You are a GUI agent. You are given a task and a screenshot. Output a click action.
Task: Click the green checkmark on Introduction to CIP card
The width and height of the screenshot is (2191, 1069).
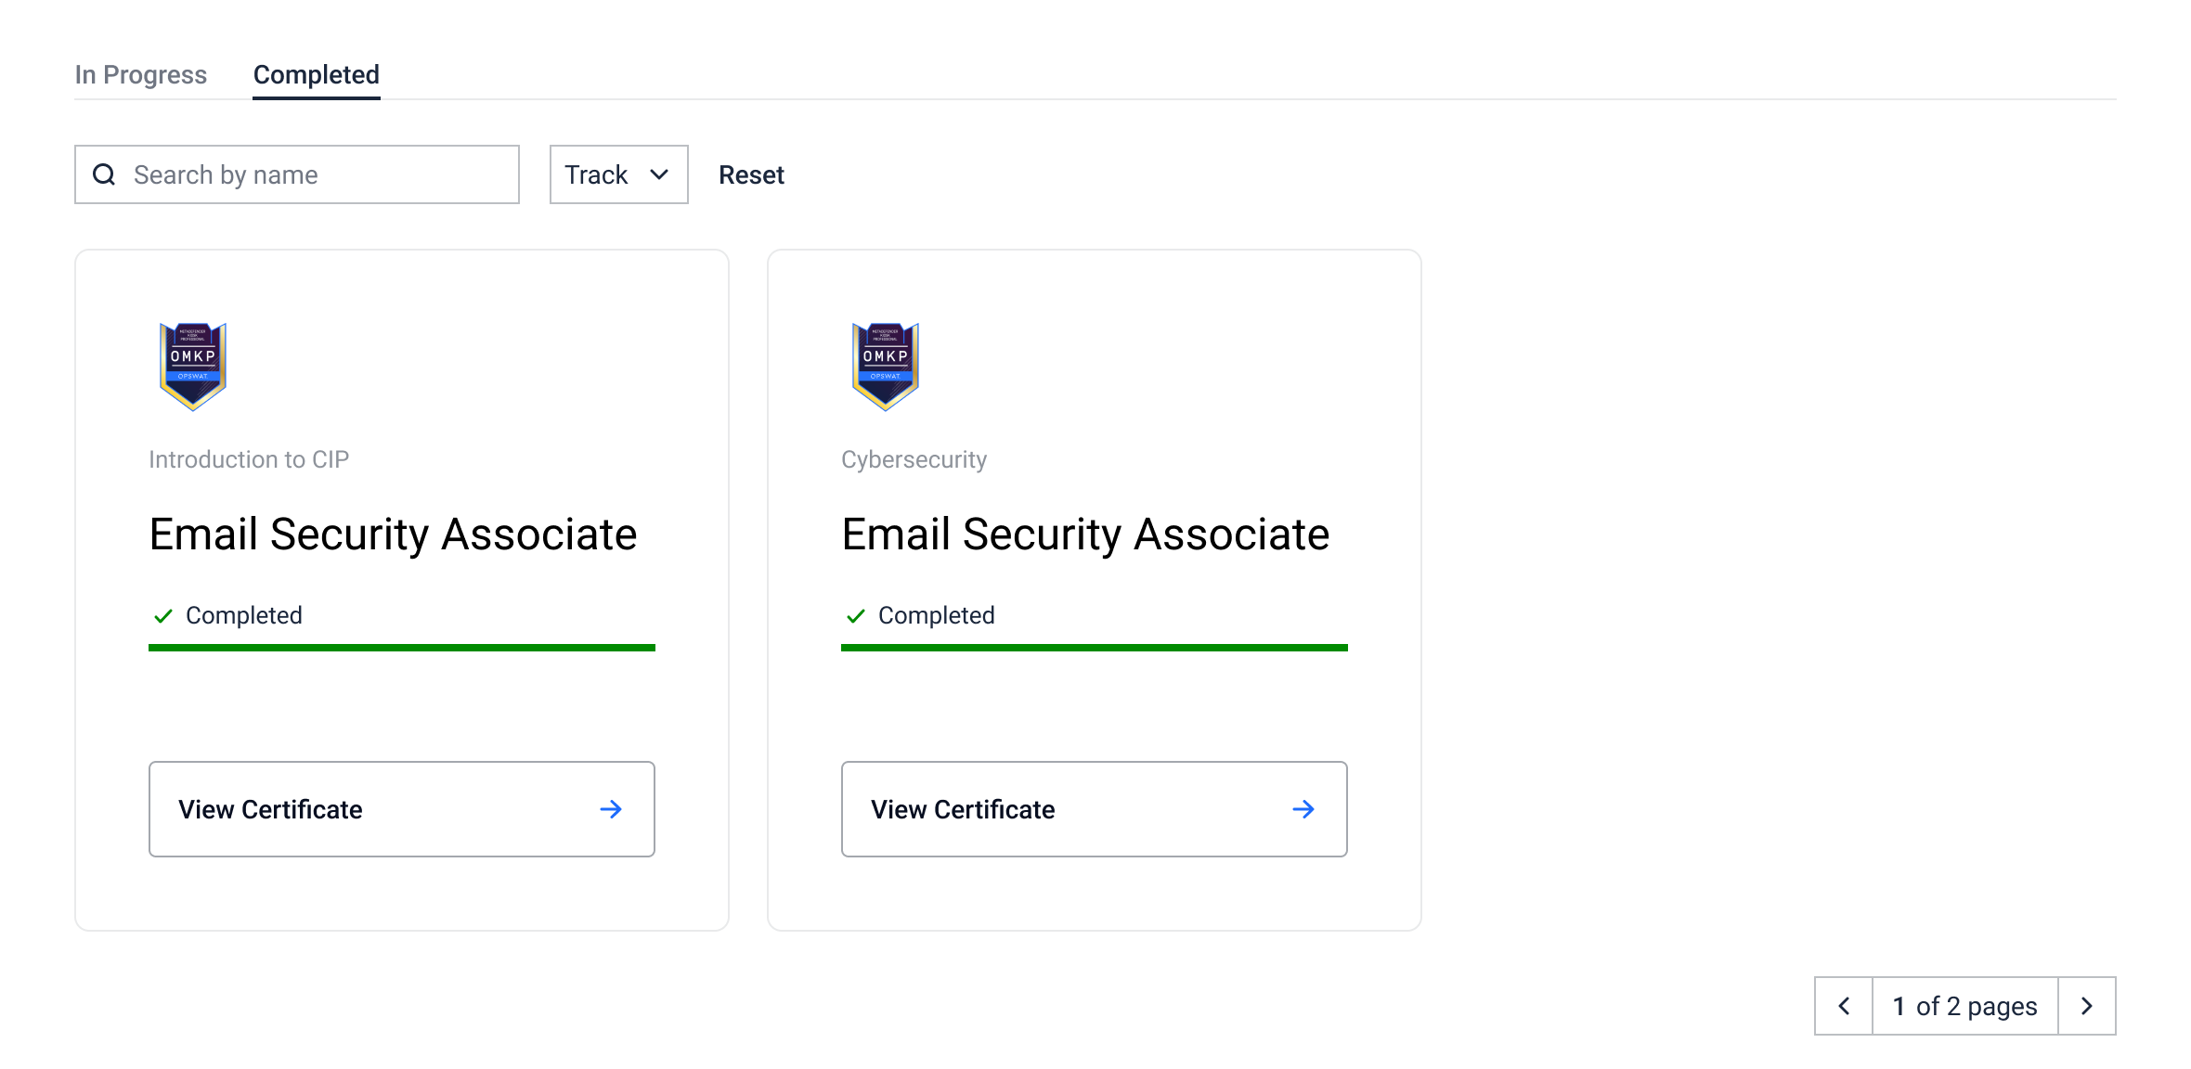pos(163,616)
